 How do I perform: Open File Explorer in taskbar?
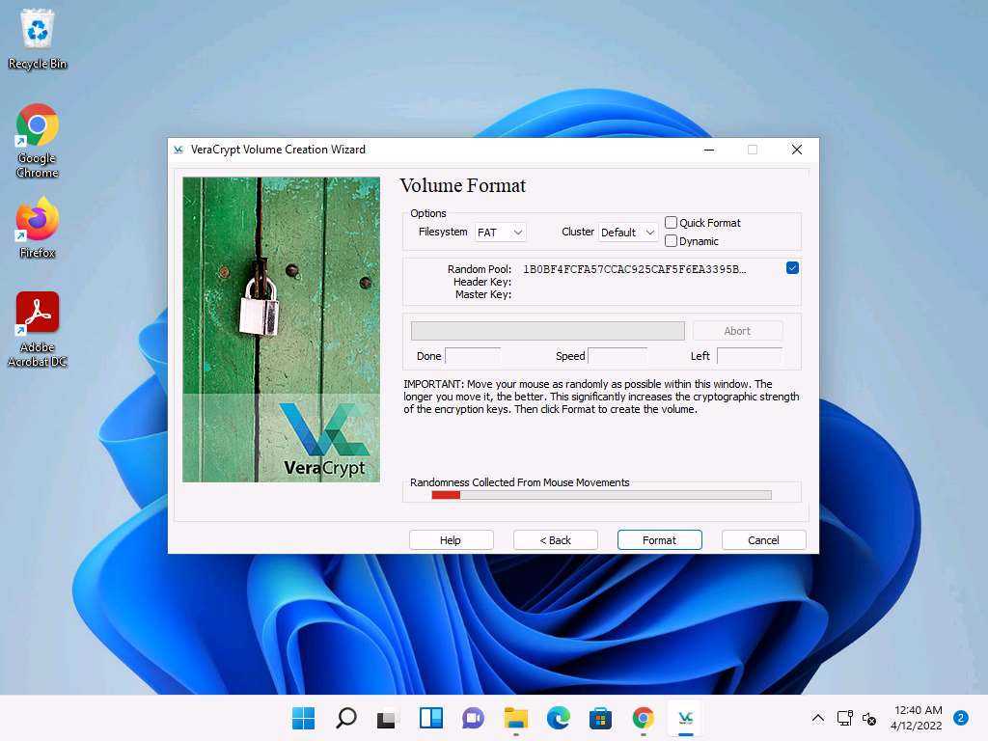coord(516,718)
